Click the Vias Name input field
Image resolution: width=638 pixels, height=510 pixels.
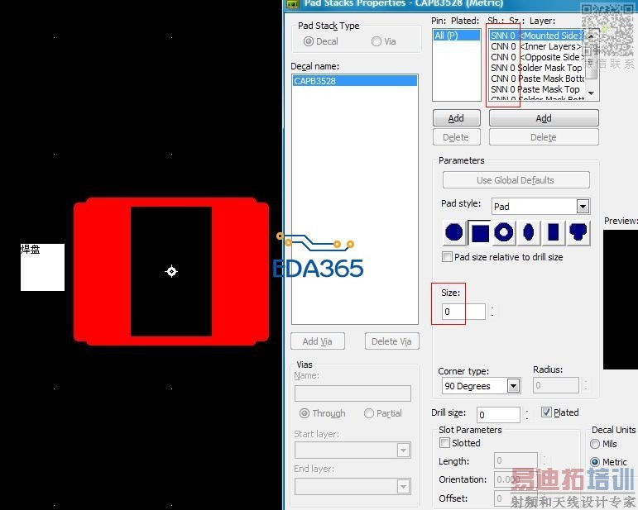pos(353,393)
